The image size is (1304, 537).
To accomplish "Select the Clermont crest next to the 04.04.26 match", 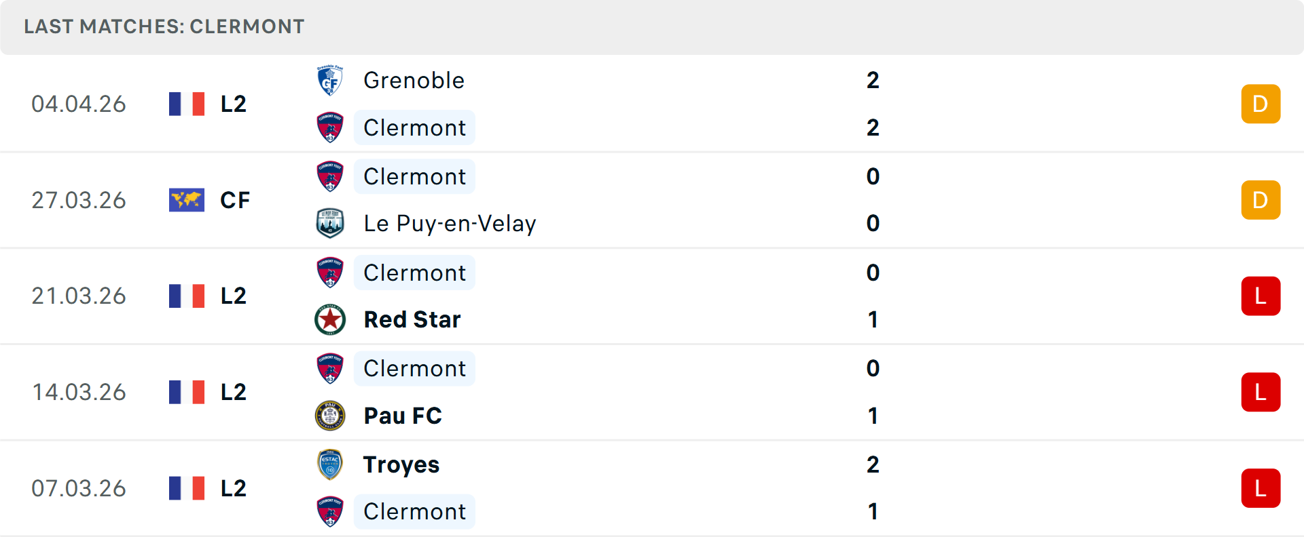I will [x=330, y=127].
